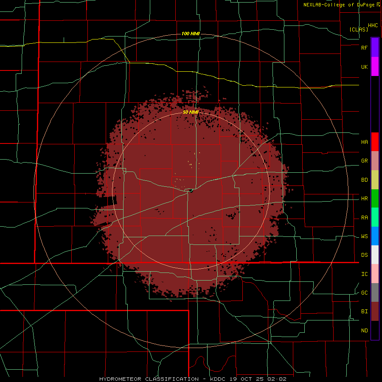Click the KDDC radar site marker at center
This screenshot has height=382, width=382.
point(191,191)
